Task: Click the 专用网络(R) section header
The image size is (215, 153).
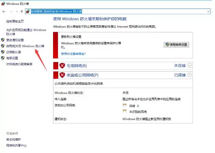Action: (x=77, y=66)
